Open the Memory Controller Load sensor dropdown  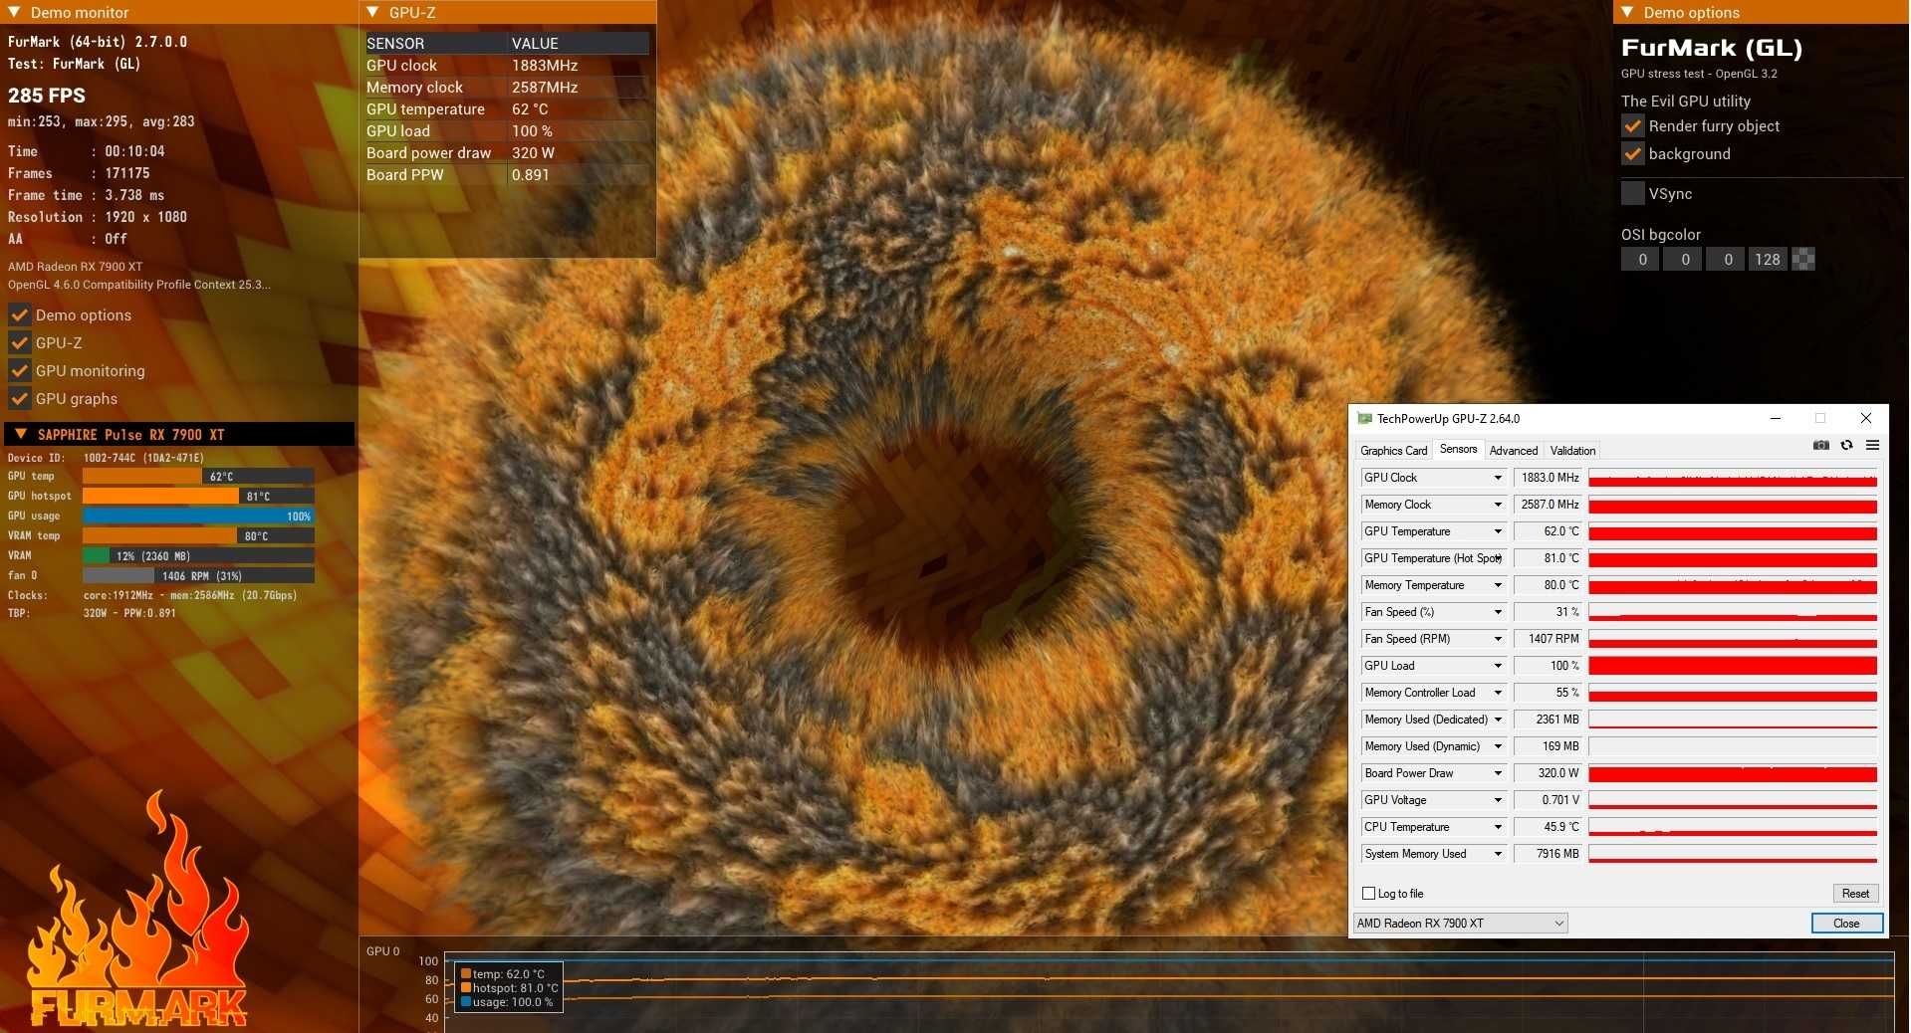1497,693
